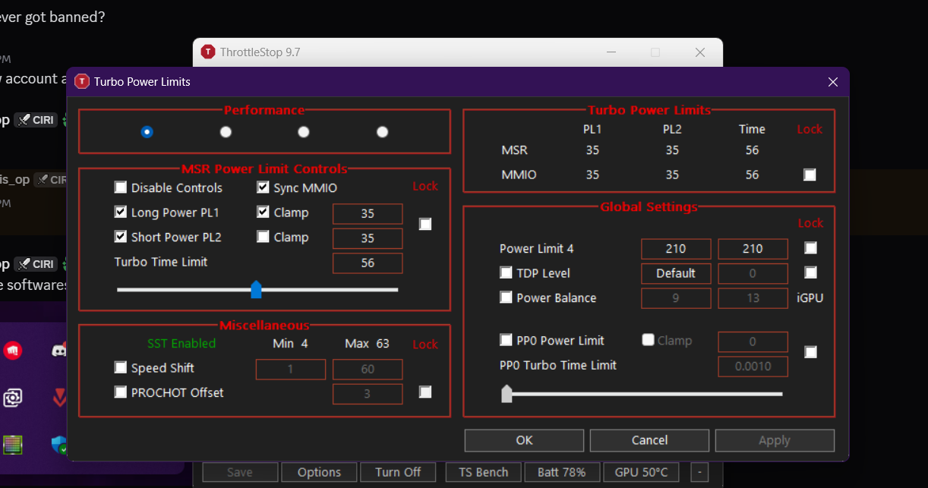Screen dimensions: 928x488
Task: Enable the Power Balance checkbox
Action: pos(506,297)
